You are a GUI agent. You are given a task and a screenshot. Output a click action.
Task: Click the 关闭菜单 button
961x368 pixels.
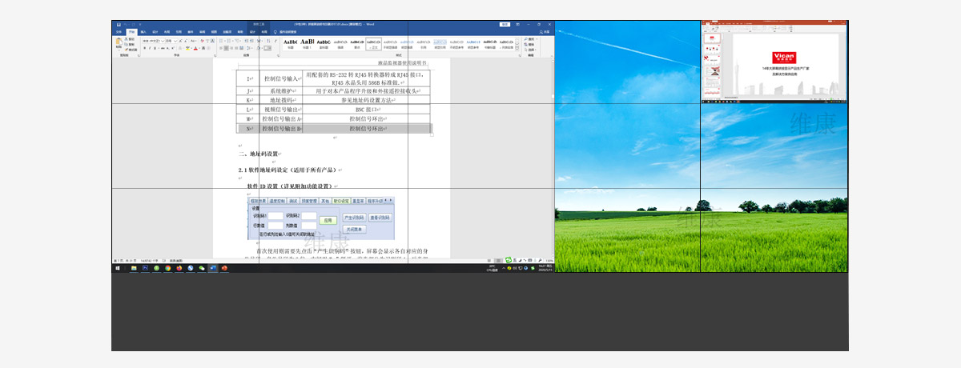coord(354,229)
